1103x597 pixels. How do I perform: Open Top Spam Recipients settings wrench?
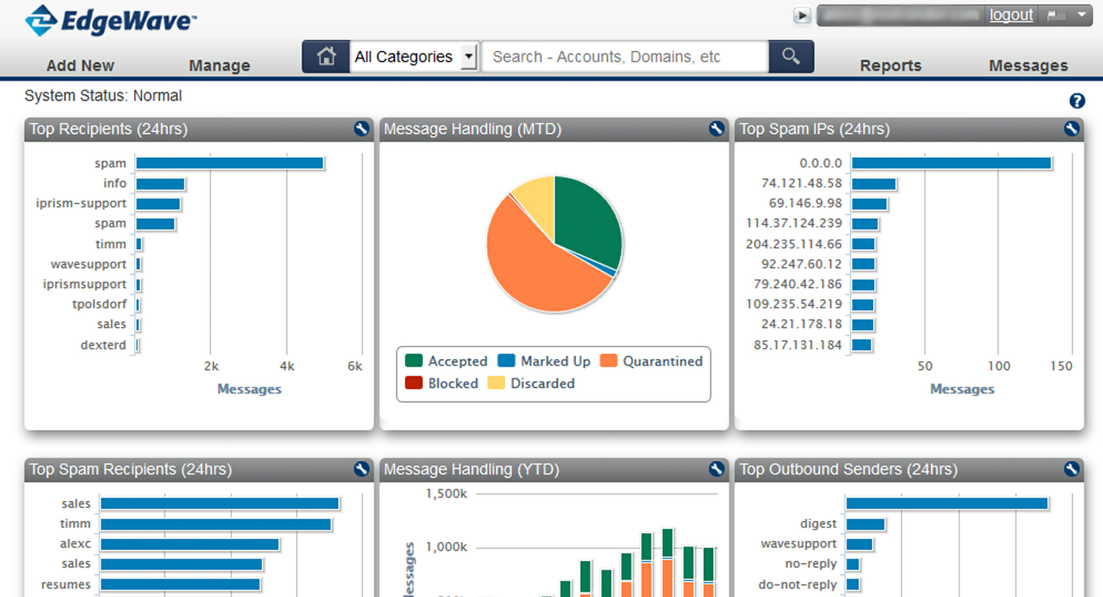[361, 469]
